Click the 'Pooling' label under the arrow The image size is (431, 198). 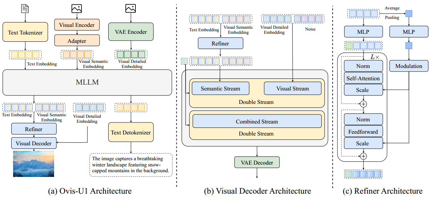[x=392, y=17]
